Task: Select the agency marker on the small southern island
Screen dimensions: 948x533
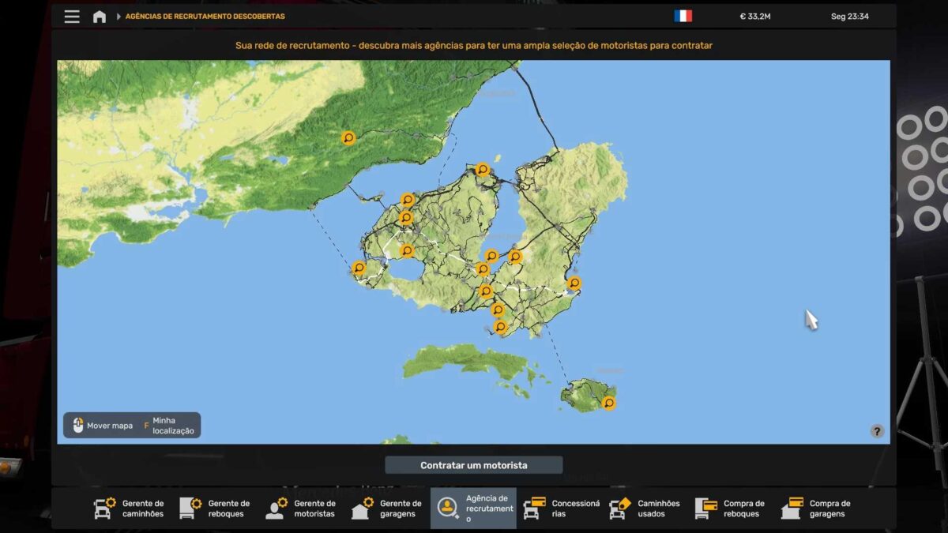Action: pyautogui.click(x=608, y=403)
